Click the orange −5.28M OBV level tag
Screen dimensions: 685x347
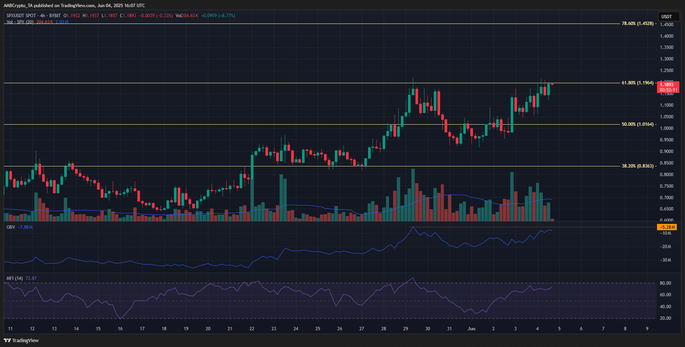coord(667,227)
